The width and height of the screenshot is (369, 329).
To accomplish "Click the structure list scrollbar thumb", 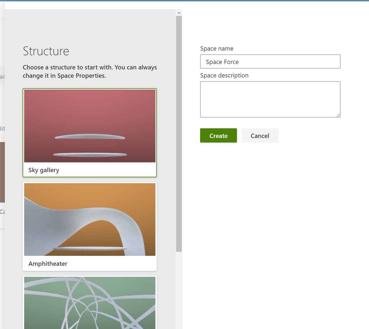I will [x=179, y=134].
